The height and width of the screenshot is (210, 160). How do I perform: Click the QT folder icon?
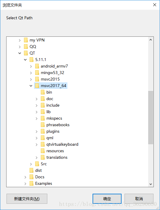26,53
